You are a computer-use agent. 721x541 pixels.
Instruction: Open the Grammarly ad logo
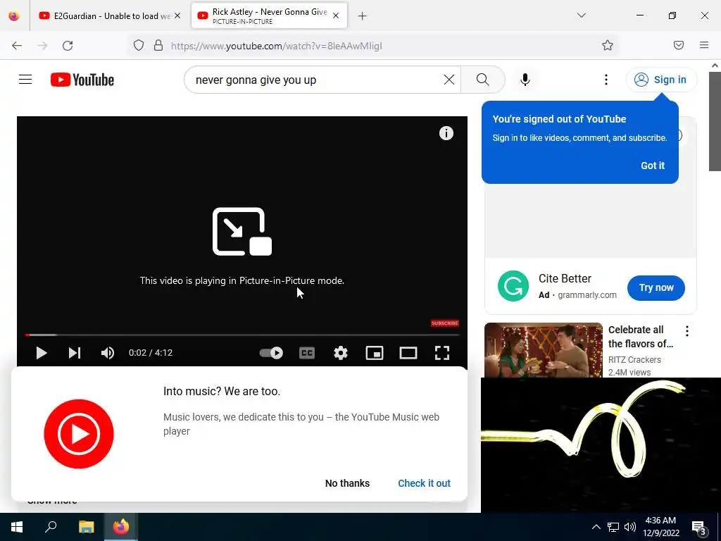point(513,286)
